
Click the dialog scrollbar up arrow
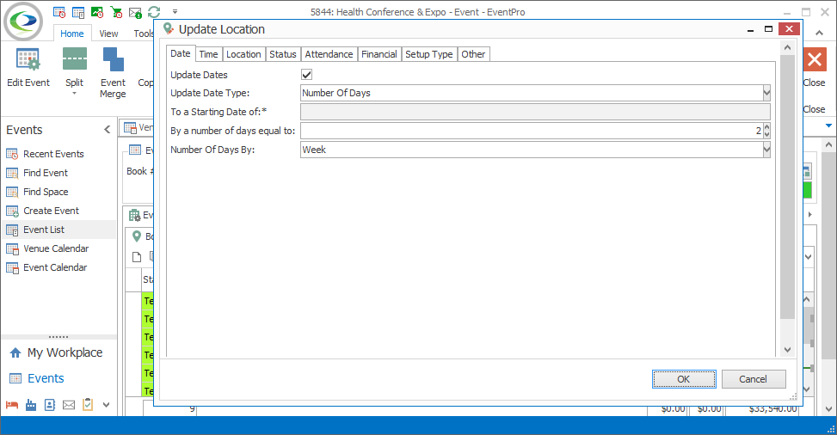pyautogui.click(x=787, y=47)
